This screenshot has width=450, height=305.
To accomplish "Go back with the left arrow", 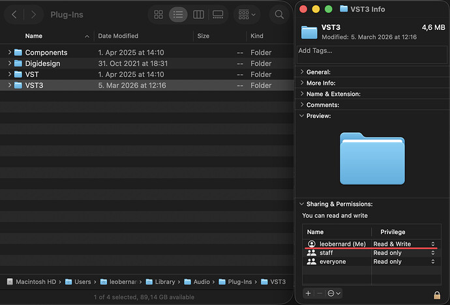I will click(14, 14).
